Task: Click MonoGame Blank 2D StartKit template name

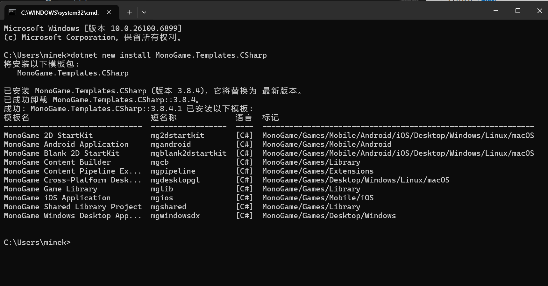Action: (62, 153)
